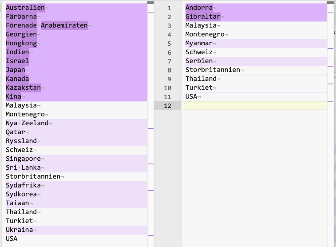This screenshot has height=247, width=336.
Task: Click line number 1 in the gutter
Action: coord(169,8)
